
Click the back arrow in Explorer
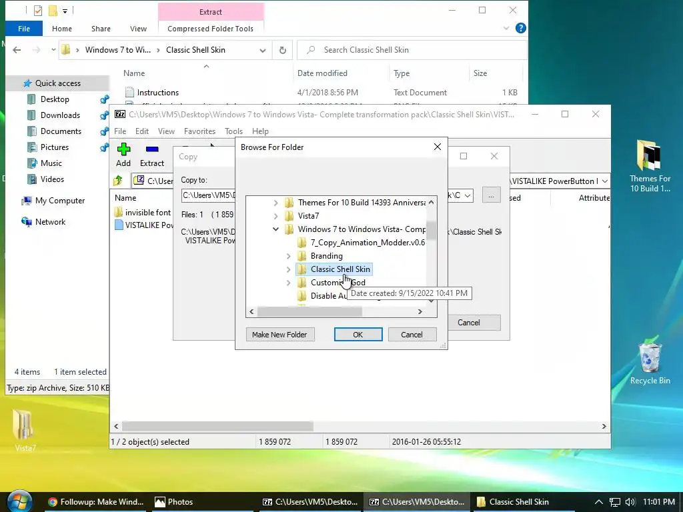click(17, 50)
